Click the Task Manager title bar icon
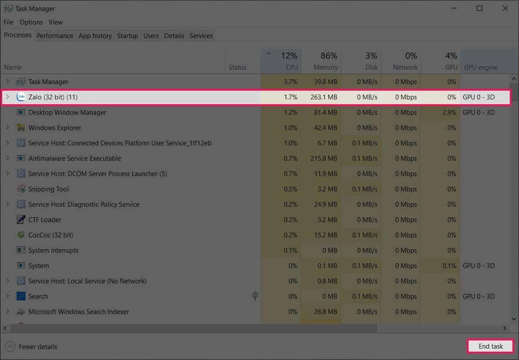Screen dimensions: 519x360 (9, 9)
